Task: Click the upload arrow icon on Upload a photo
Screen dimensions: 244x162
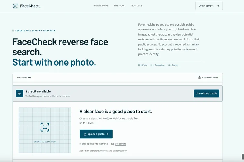Action: 85,134
